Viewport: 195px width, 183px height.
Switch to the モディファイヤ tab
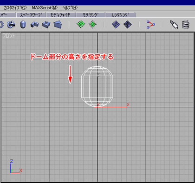tap(60, 15)
